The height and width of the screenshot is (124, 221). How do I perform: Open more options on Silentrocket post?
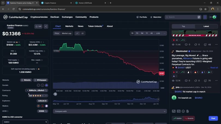click(216, 80)
